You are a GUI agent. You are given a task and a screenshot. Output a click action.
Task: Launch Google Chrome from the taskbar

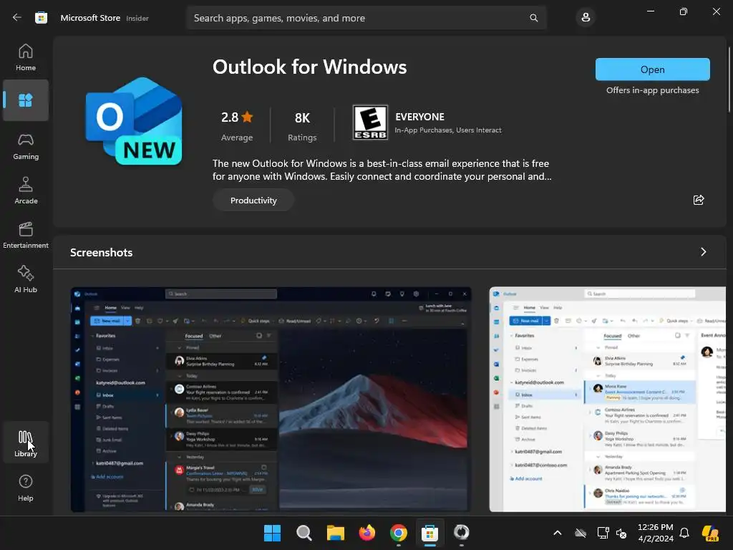pyautogui.click(x=398, y=533)
